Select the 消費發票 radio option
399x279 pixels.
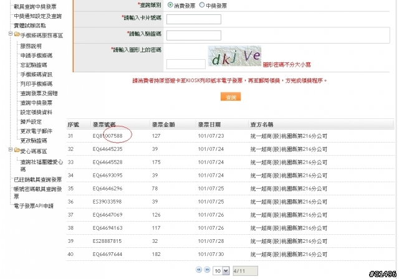[x=170, y=5]
